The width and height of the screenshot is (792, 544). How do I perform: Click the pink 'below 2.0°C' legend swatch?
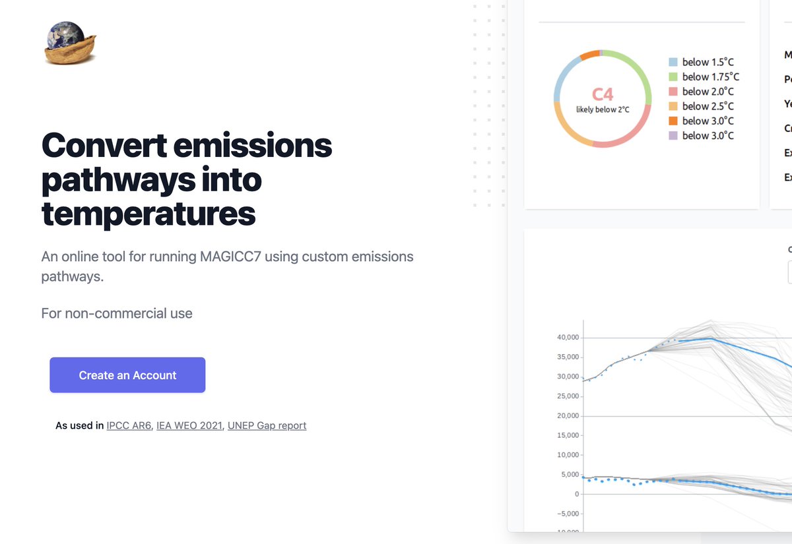pos(673,92)
